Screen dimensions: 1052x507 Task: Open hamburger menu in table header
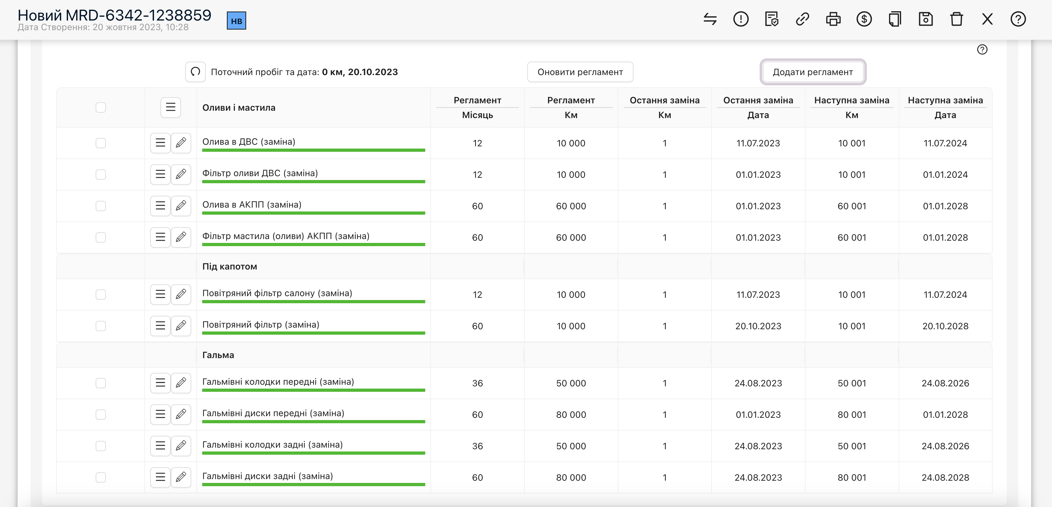click(170, 107)
